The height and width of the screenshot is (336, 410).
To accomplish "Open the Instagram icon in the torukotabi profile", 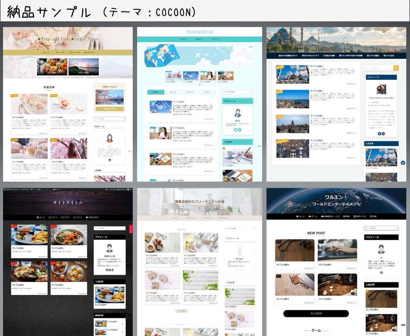I will point(383,134).
